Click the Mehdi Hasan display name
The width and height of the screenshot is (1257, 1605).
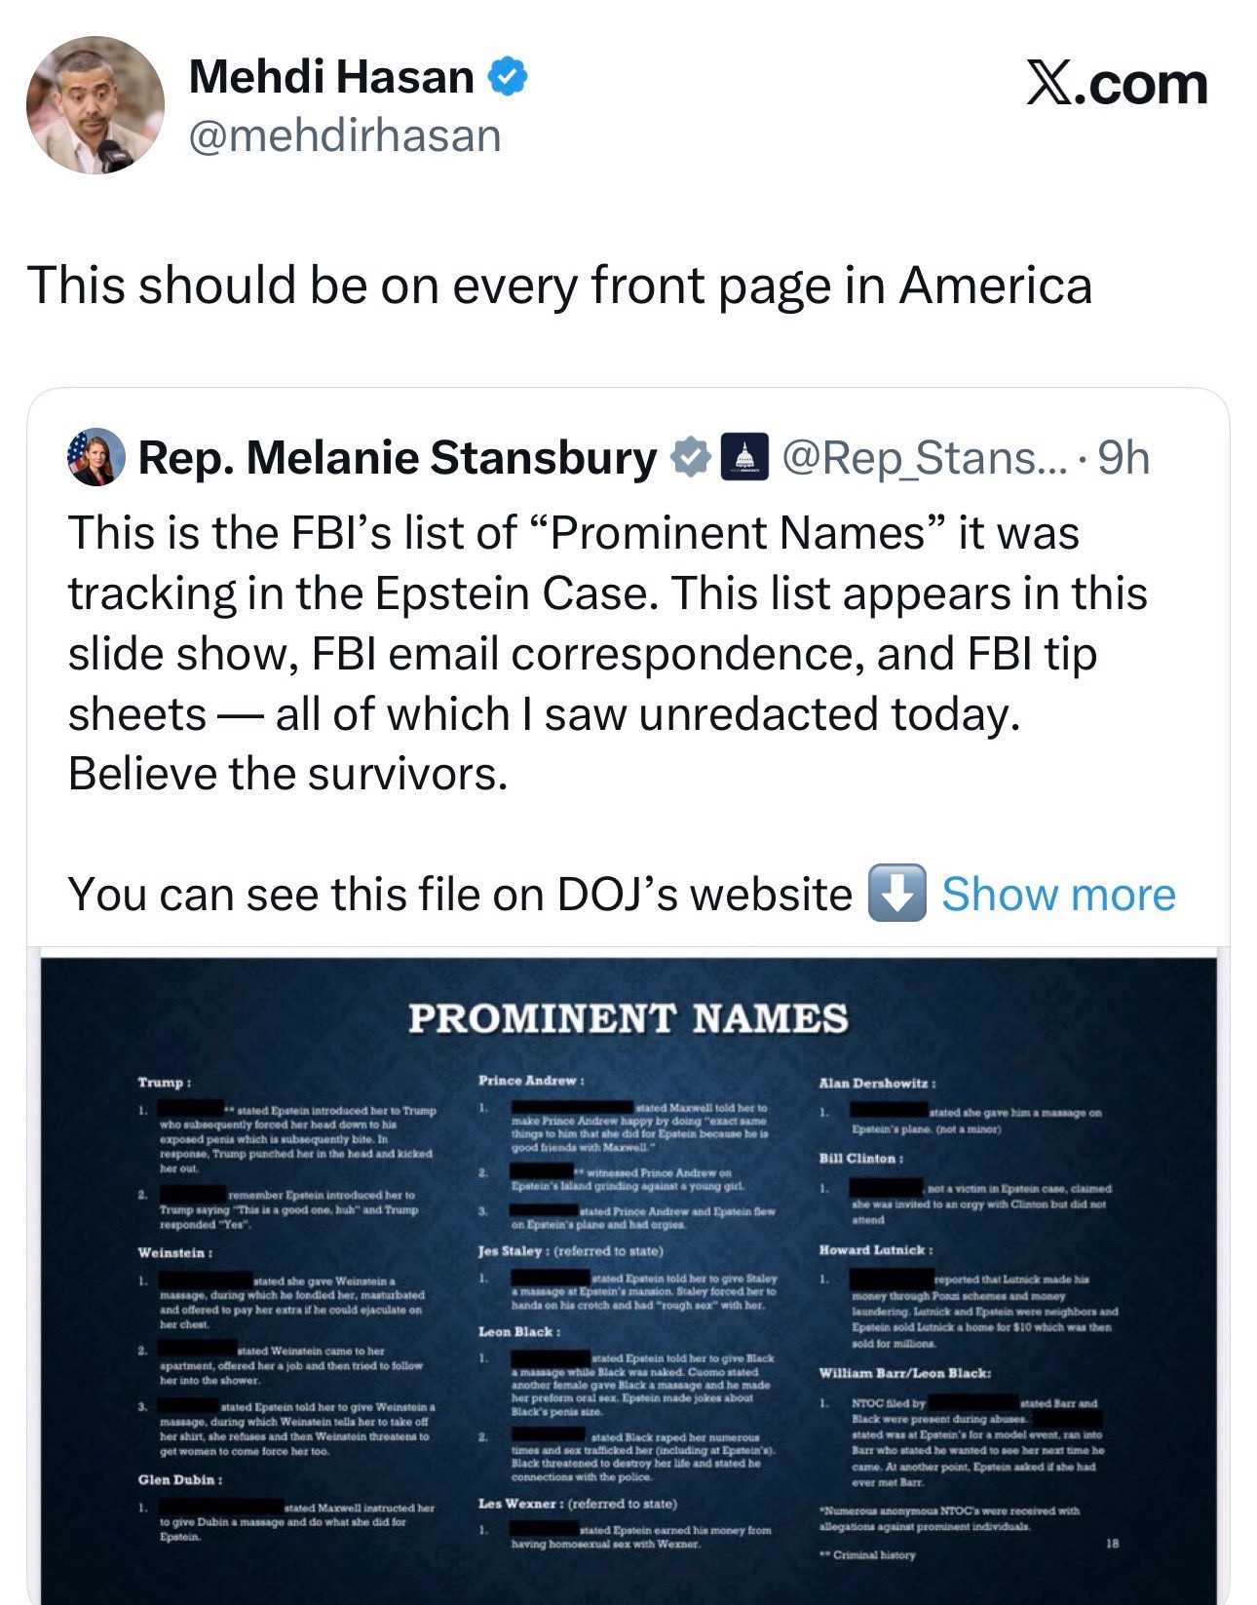click(331, 77)
